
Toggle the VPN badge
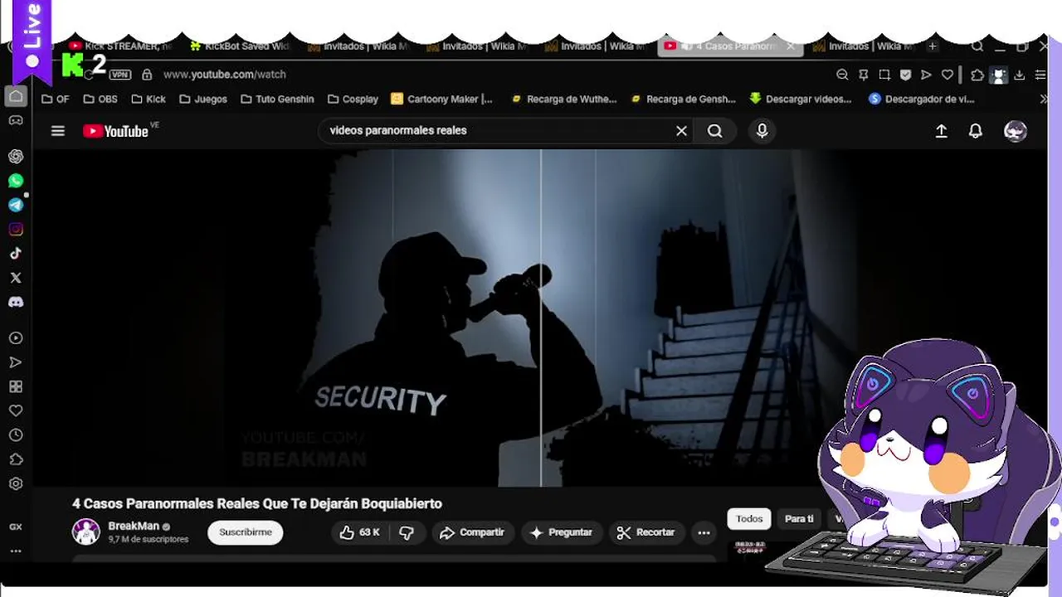120,75
